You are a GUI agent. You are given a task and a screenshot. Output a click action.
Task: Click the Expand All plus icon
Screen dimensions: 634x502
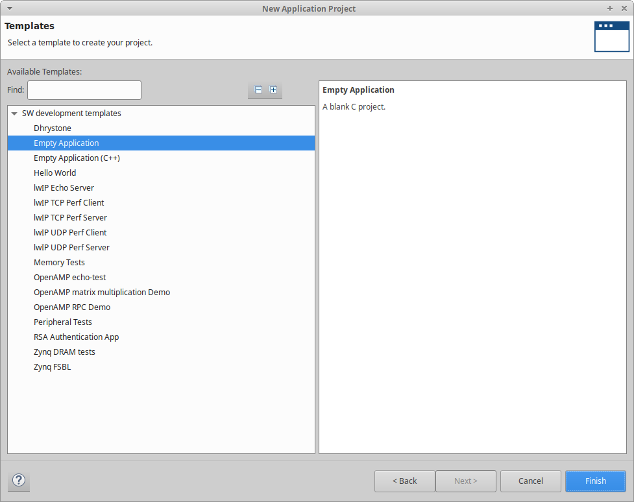(x=273, y=90)
